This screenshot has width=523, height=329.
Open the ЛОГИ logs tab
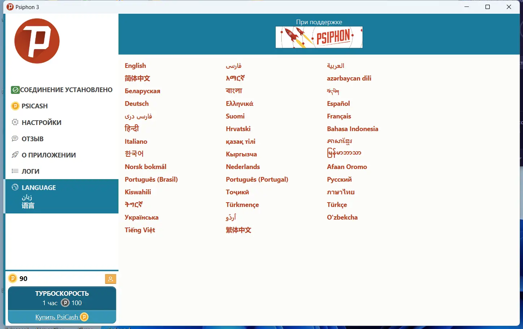[x=62, y=171]
